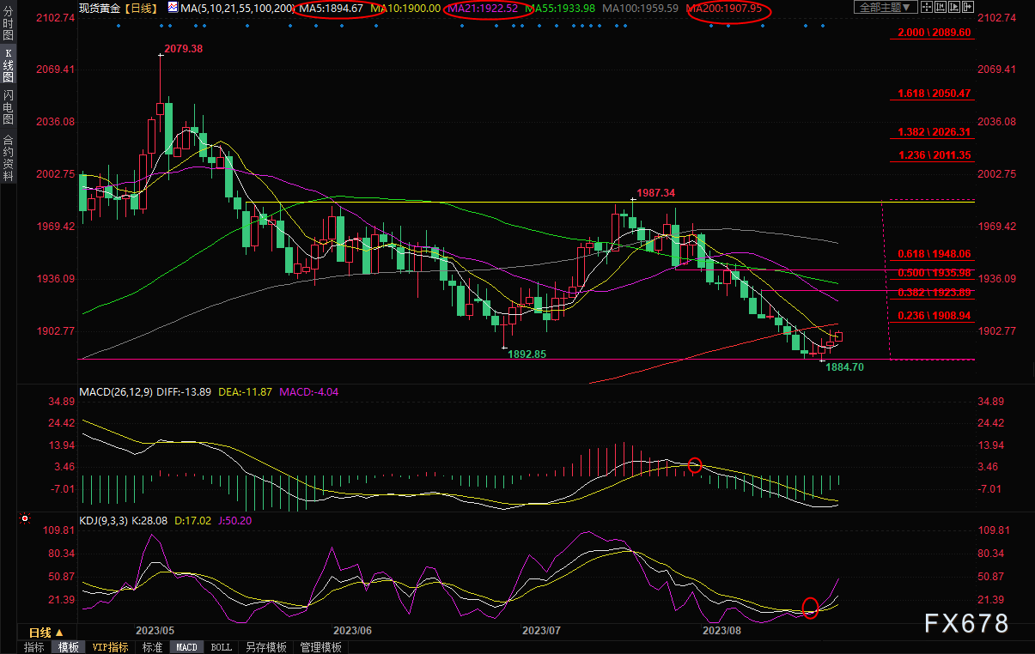Switch indicator to BOLL
Viewport: 1035px width, 654px height.
tap(221, 647)
